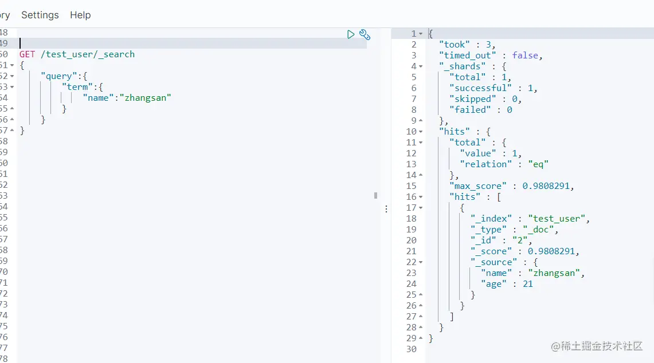Screen dimensions: 654x363
Task: Run the request with the play icon
Action: (351, 34)
